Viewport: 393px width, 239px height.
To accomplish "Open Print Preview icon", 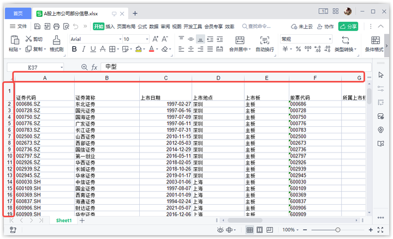I will tap(66, 26).
